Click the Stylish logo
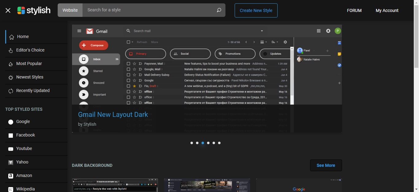Screen dimensions: 419x192 (x=34, y=10)
